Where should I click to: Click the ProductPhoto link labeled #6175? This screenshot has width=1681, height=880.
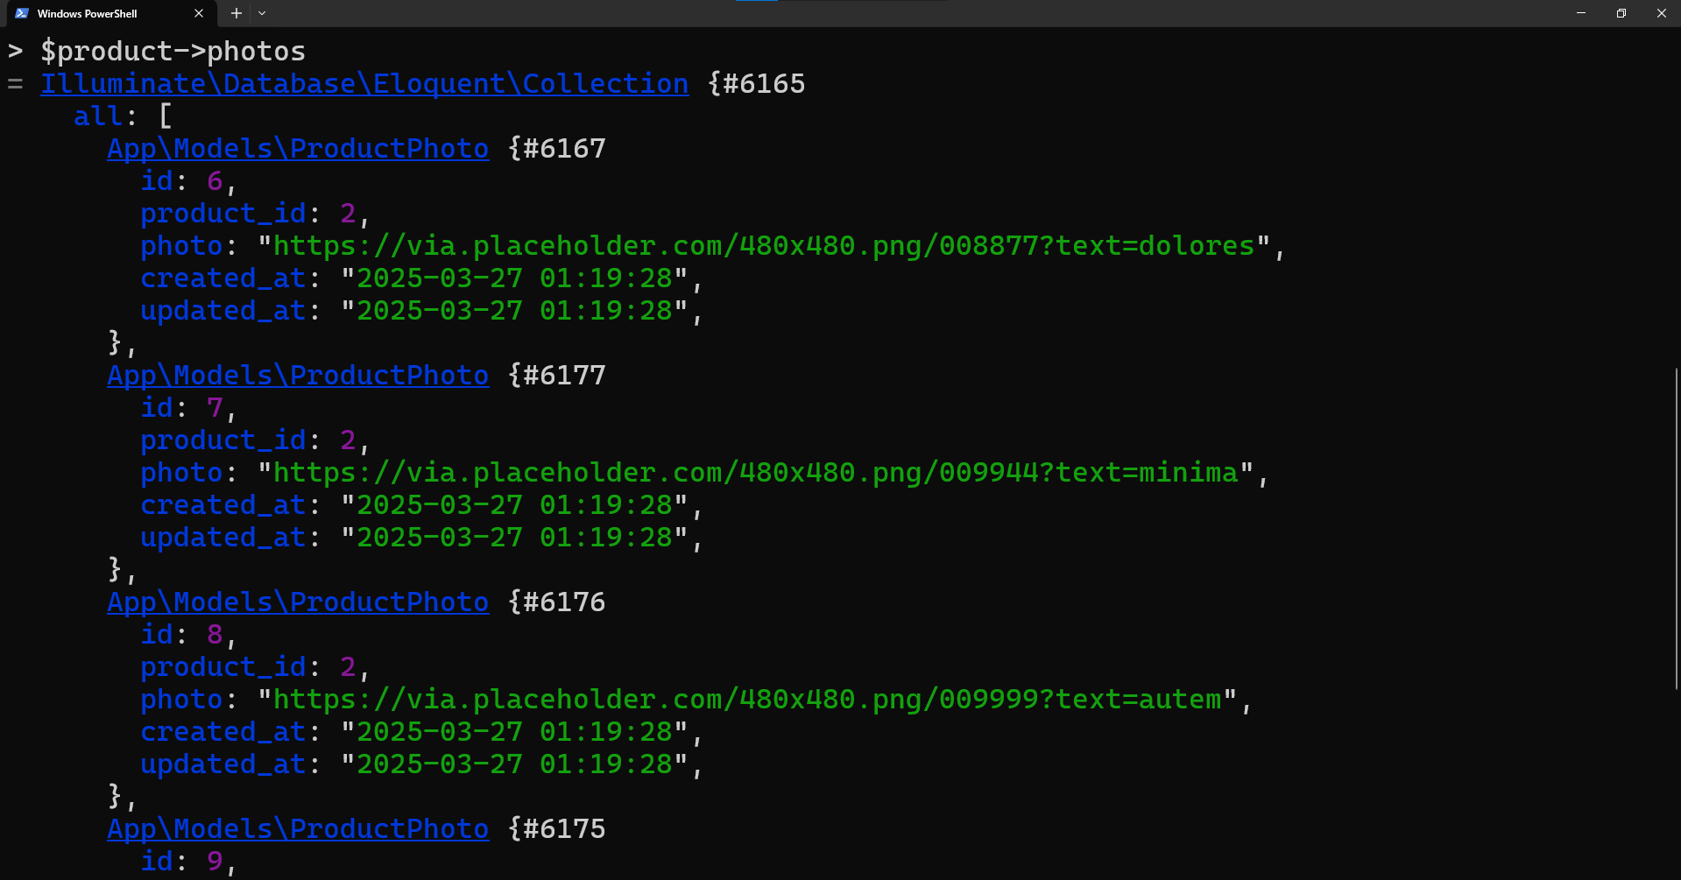coord(298,828)
